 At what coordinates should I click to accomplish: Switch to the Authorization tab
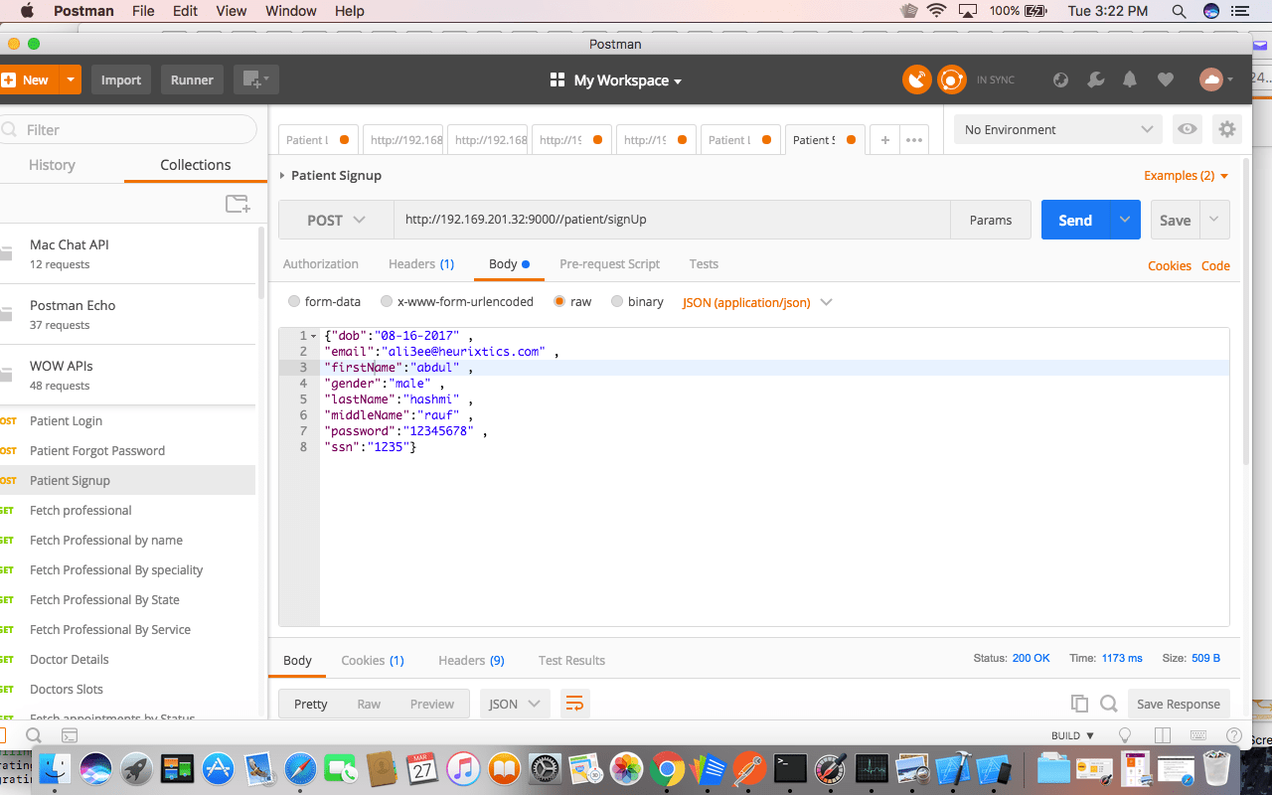(321, 264)
